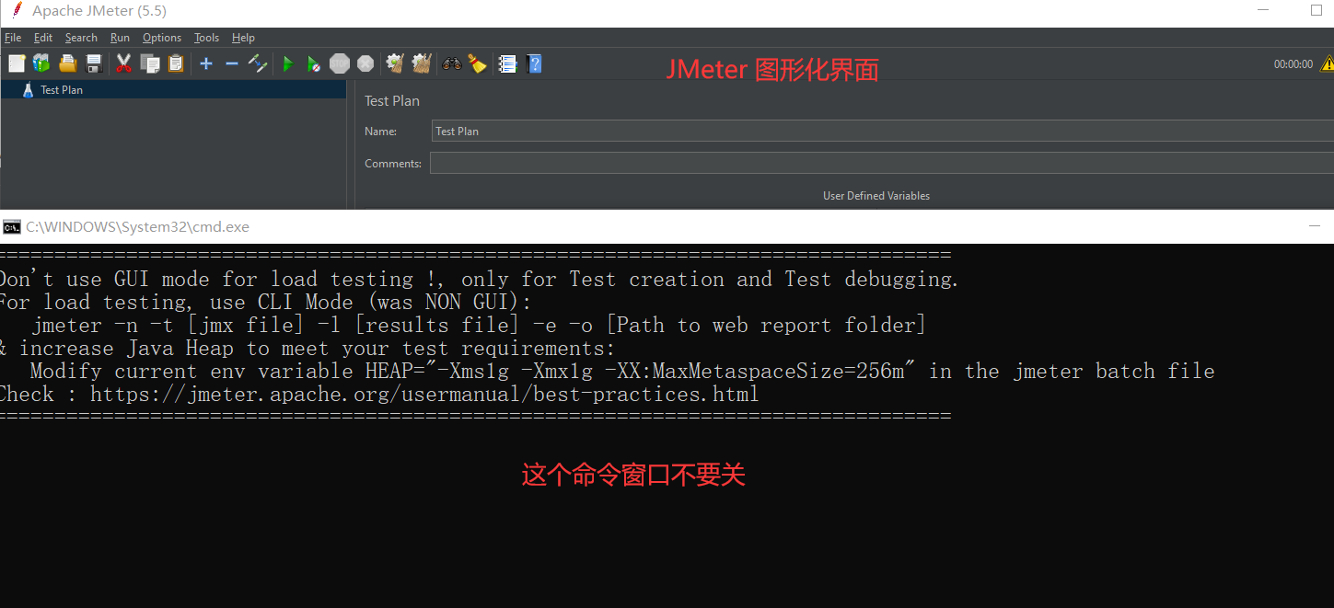Click the Test Plan panel title
Screen dimensions: 1334x608
point(392,101)
